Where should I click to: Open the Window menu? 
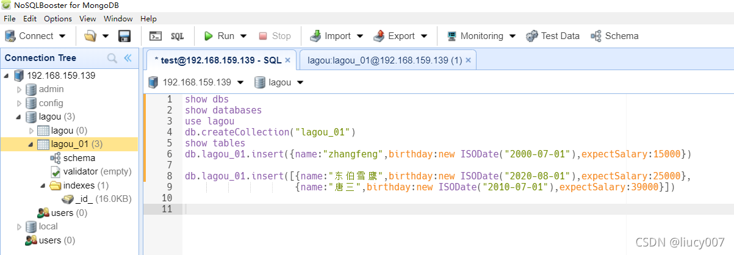[x=118, y=19]
